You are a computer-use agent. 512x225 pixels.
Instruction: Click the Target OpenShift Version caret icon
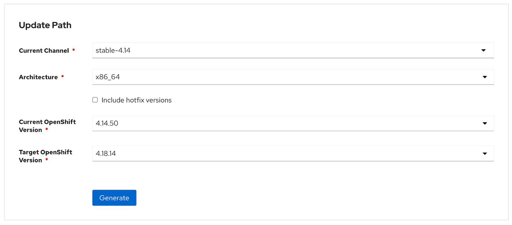(x=484, y=153)
